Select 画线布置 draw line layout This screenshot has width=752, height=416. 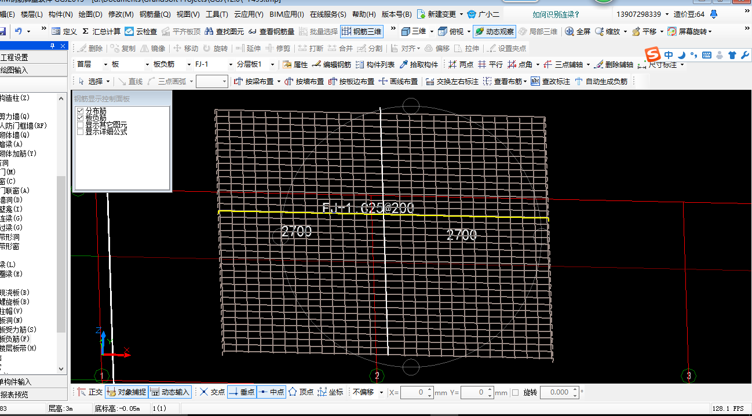[x=398, y=82]
